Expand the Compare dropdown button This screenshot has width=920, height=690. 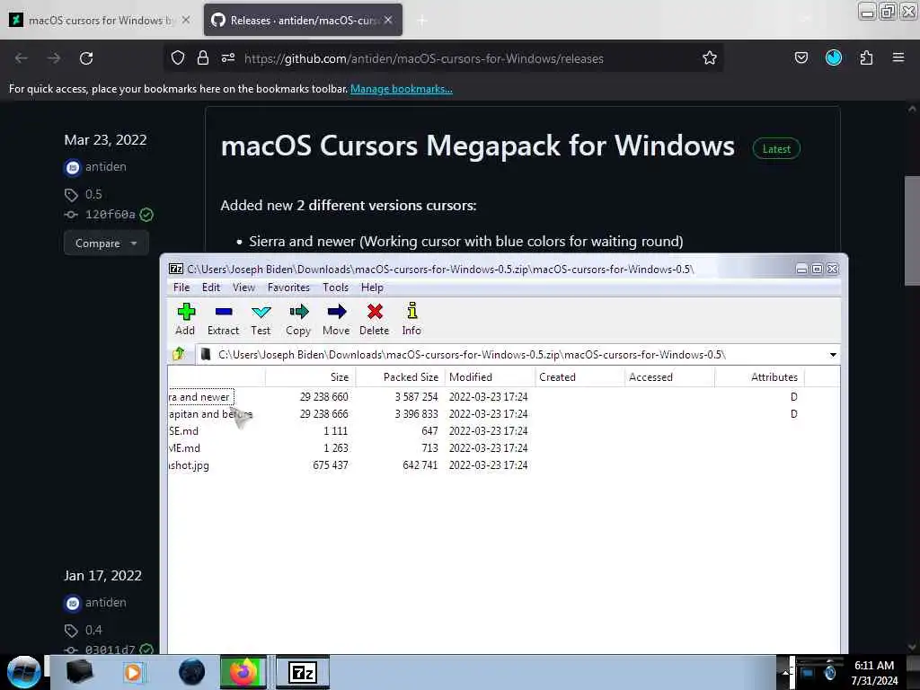106,243
